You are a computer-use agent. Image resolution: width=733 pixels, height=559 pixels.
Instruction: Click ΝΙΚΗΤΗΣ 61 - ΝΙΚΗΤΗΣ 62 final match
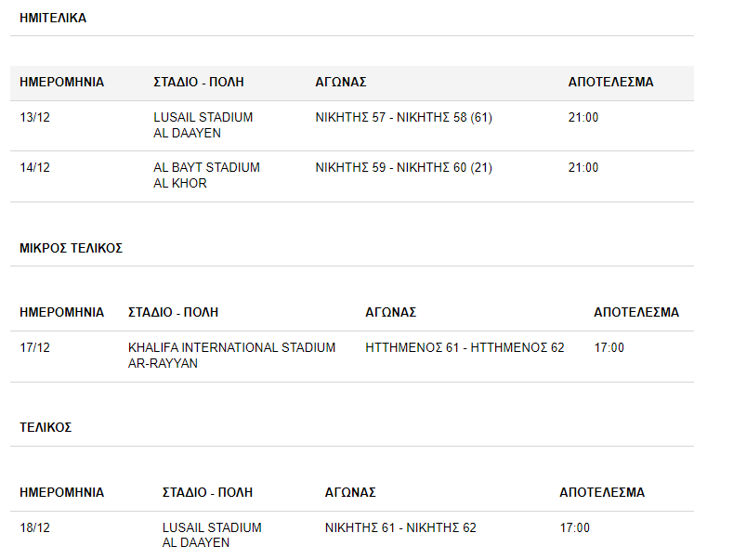400,528
